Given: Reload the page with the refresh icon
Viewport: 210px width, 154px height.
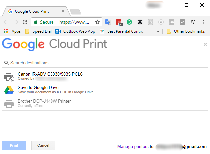Looking at the screenshot, I should pos(25,22).
